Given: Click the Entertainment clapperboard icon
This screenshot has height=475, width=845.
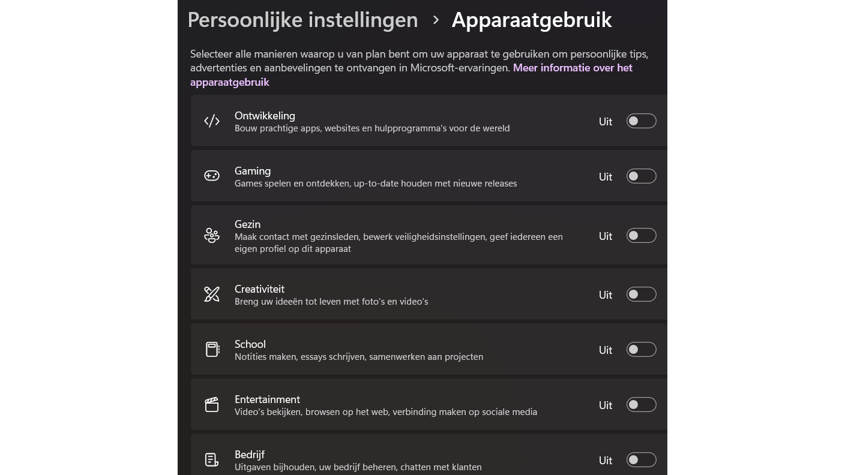Looking at the screenshot, I should pyautogui.click(x=212, y=405).
